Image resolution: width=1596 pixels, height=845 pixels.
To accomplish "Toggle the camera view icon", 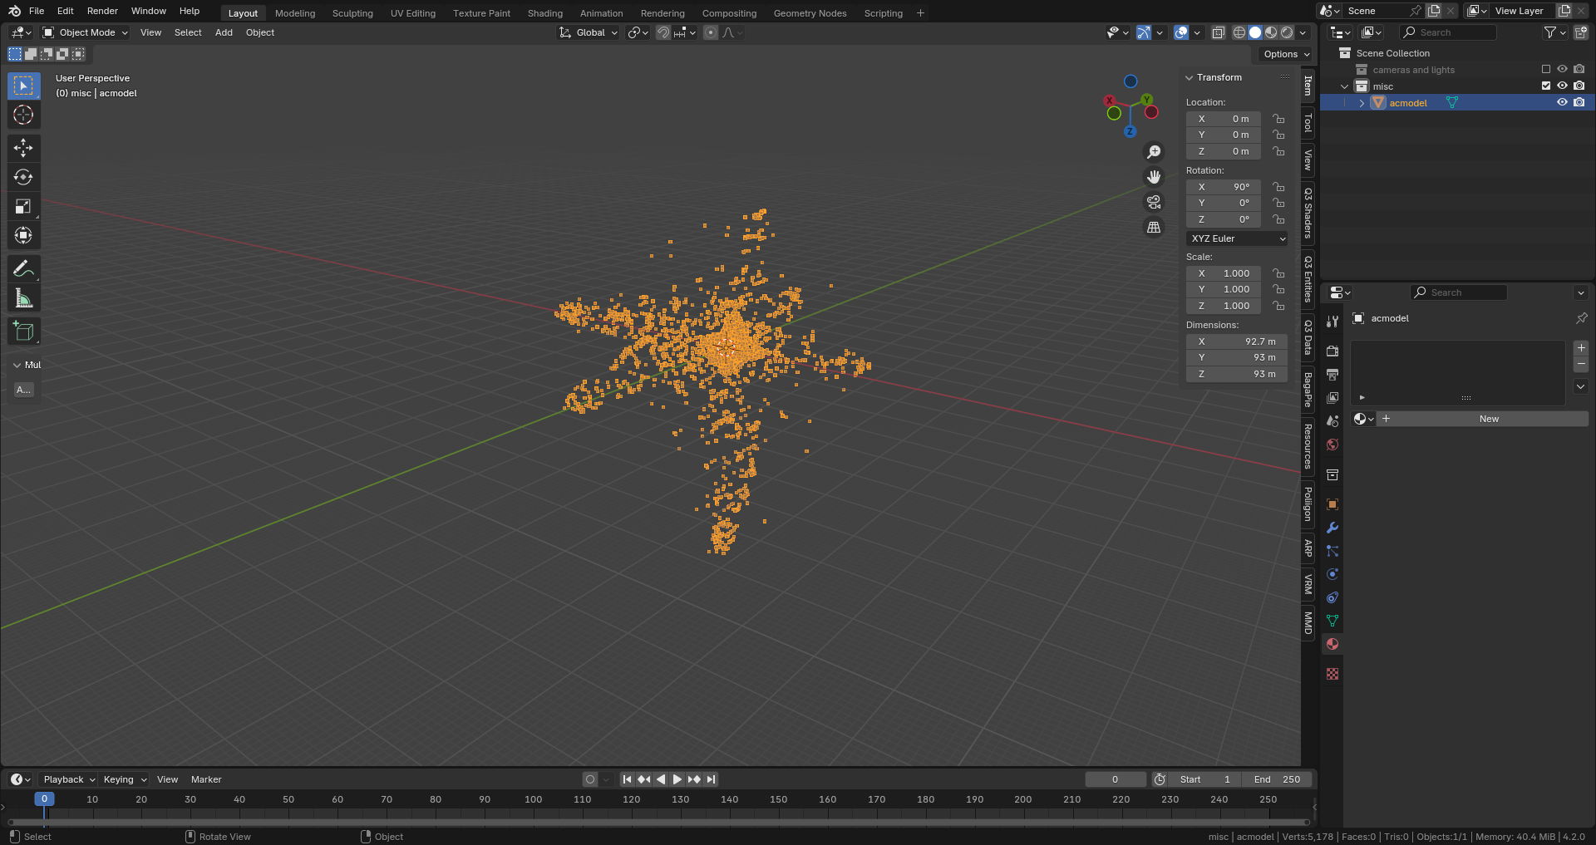I will point(1154,202).
